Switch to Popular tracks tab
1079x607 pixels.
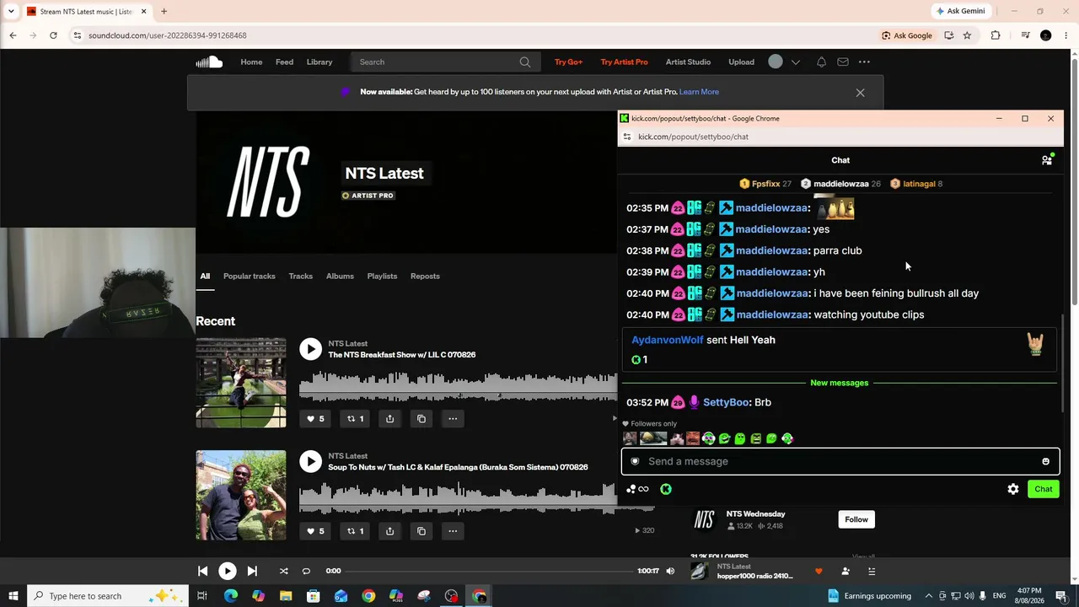(250, 276)
